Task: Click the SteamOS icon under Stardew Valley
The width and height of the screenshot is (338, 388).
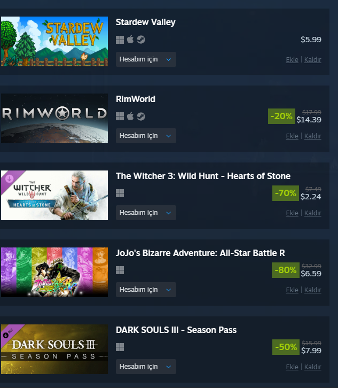Action: [141, 40]
